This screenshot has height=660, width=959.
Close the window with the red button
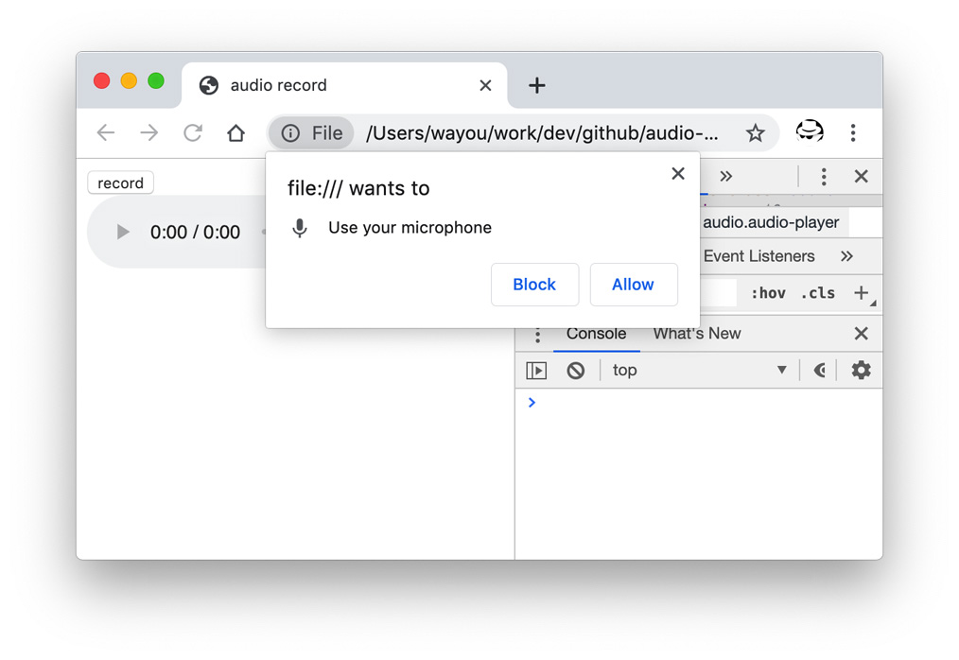(x=101, y=80)
